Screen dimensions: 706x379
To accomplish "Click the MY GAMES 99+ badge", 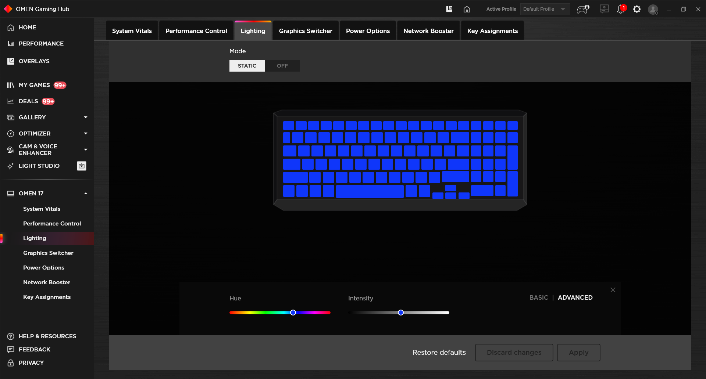I will (60, 85).
